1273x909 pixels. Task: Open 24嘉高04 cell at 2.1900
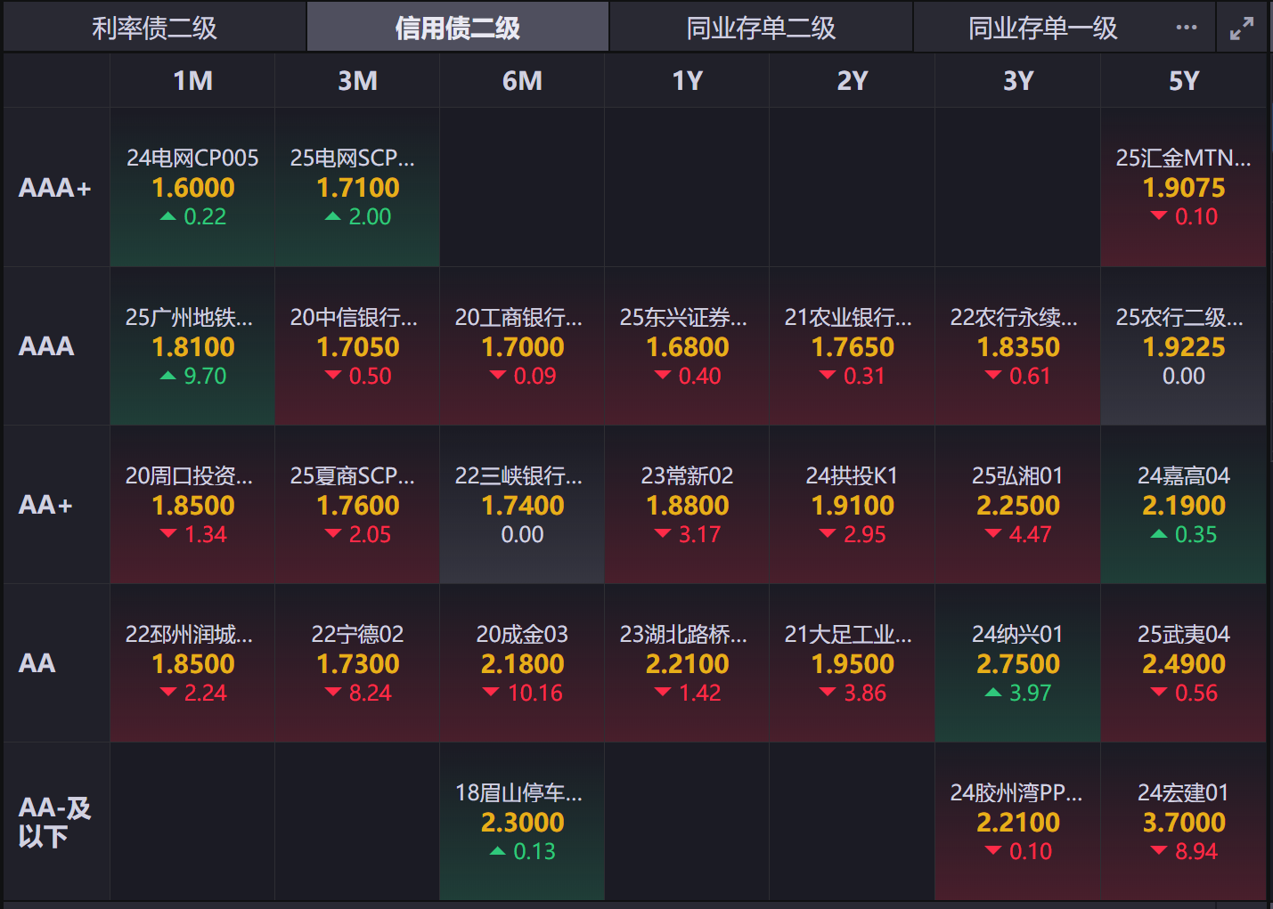point(1183,505)
